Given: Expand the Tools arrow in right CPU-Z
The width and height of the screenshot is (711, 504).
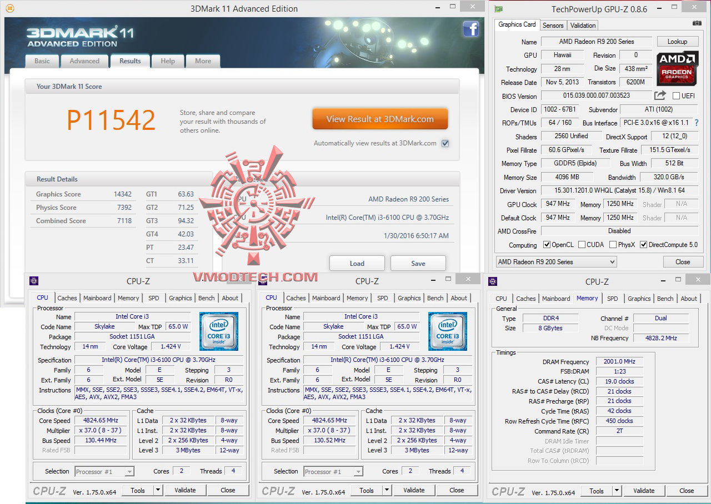Looking at the screenshot, I should coord(617,491).
